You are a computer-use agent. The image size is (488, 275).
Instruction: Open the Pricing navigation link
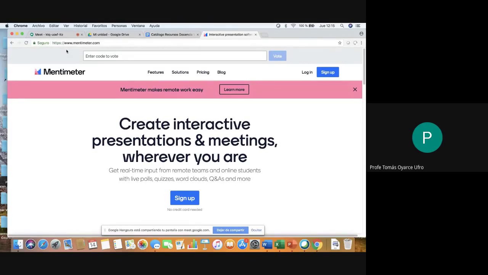[203, 72]
